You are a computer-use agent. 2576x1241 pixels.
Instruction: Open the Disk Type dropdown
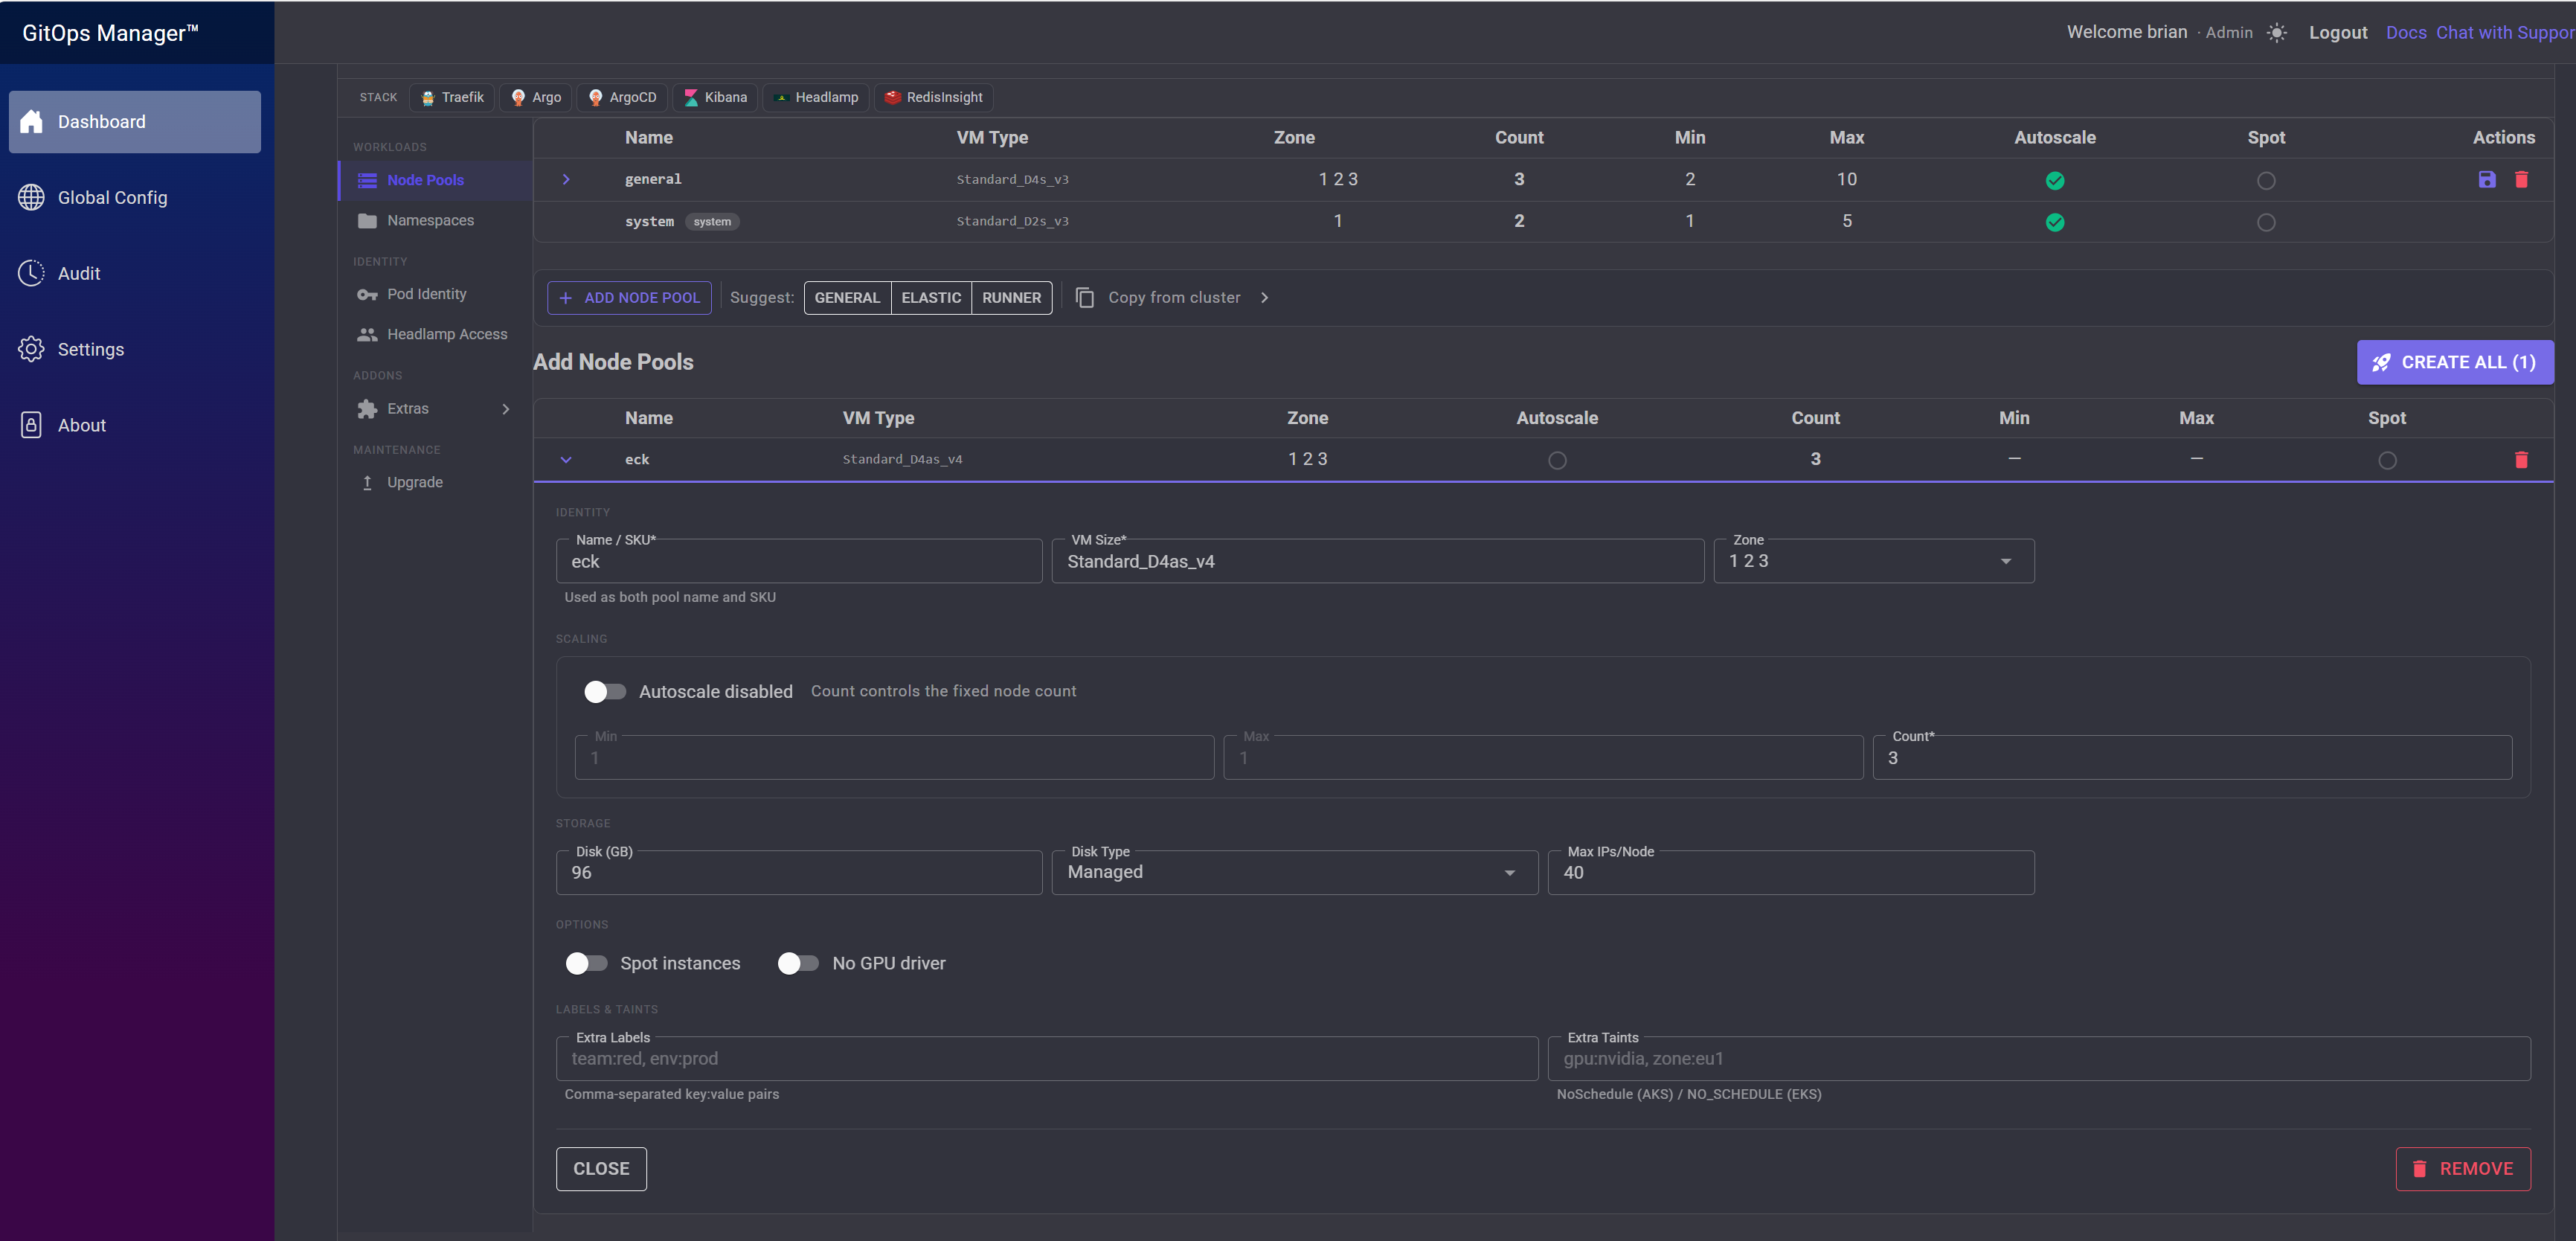click(x=1294, y=872)
